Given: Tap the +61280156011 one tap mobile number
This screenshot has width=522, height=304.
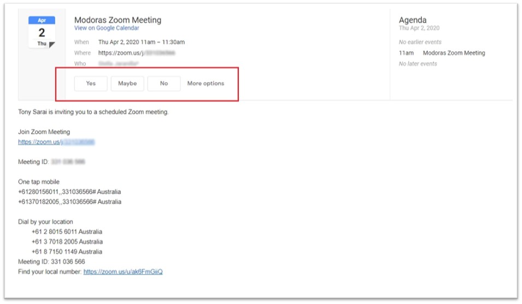Looking at the screenshot, I should click(x=69, y=192).
